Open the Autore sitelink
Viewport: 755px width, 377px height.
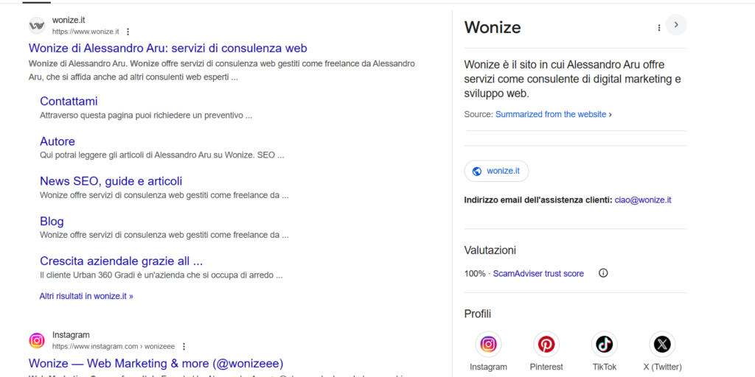tap(58, 141)
